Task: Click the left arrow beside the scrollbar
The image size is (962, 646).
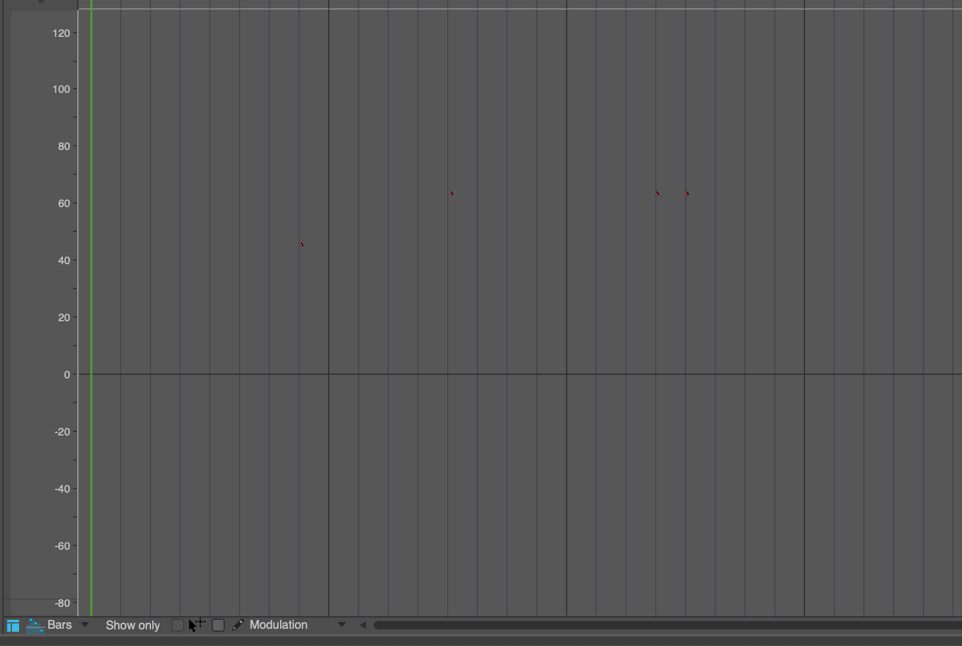Action: [363, 625]
